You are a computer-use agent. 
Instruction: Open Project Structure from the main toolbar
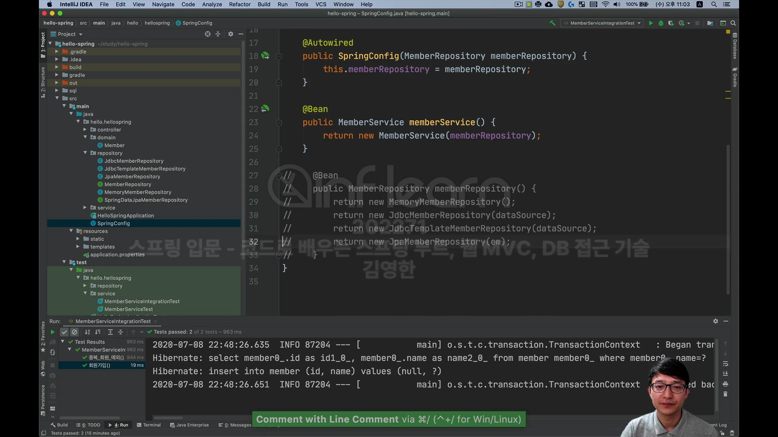click(x=710, y=23)
